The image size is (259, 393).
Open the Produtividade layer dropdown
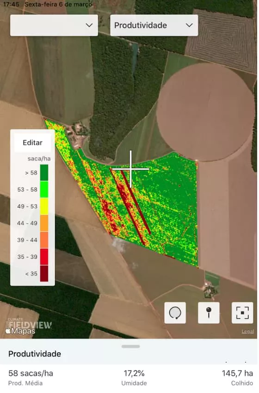point(154,25)
